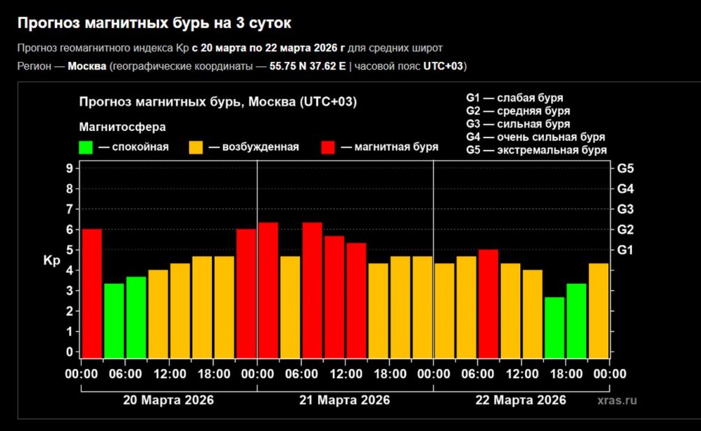
Task: Select the '21 Марта 2026' date label
Action: point(345,400)
